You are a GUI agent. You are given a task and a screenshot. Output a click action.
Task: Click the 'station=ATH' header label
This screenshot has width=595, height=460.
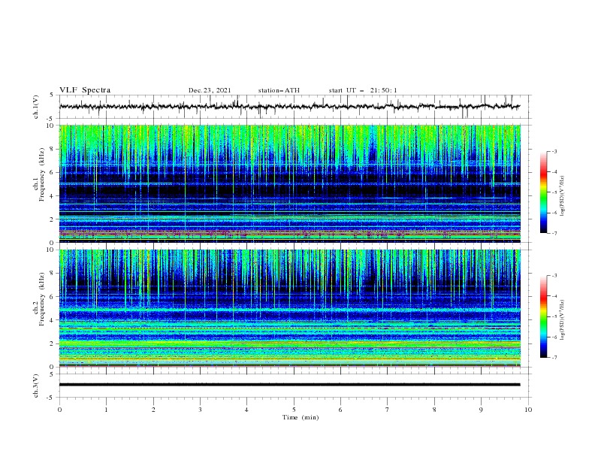(279, 90)
